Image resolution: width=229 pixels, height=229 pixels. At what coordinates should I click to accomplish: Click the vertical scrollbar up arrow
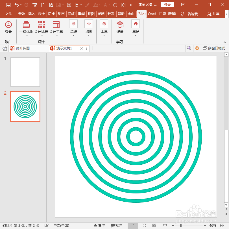(x=226, y=55)
